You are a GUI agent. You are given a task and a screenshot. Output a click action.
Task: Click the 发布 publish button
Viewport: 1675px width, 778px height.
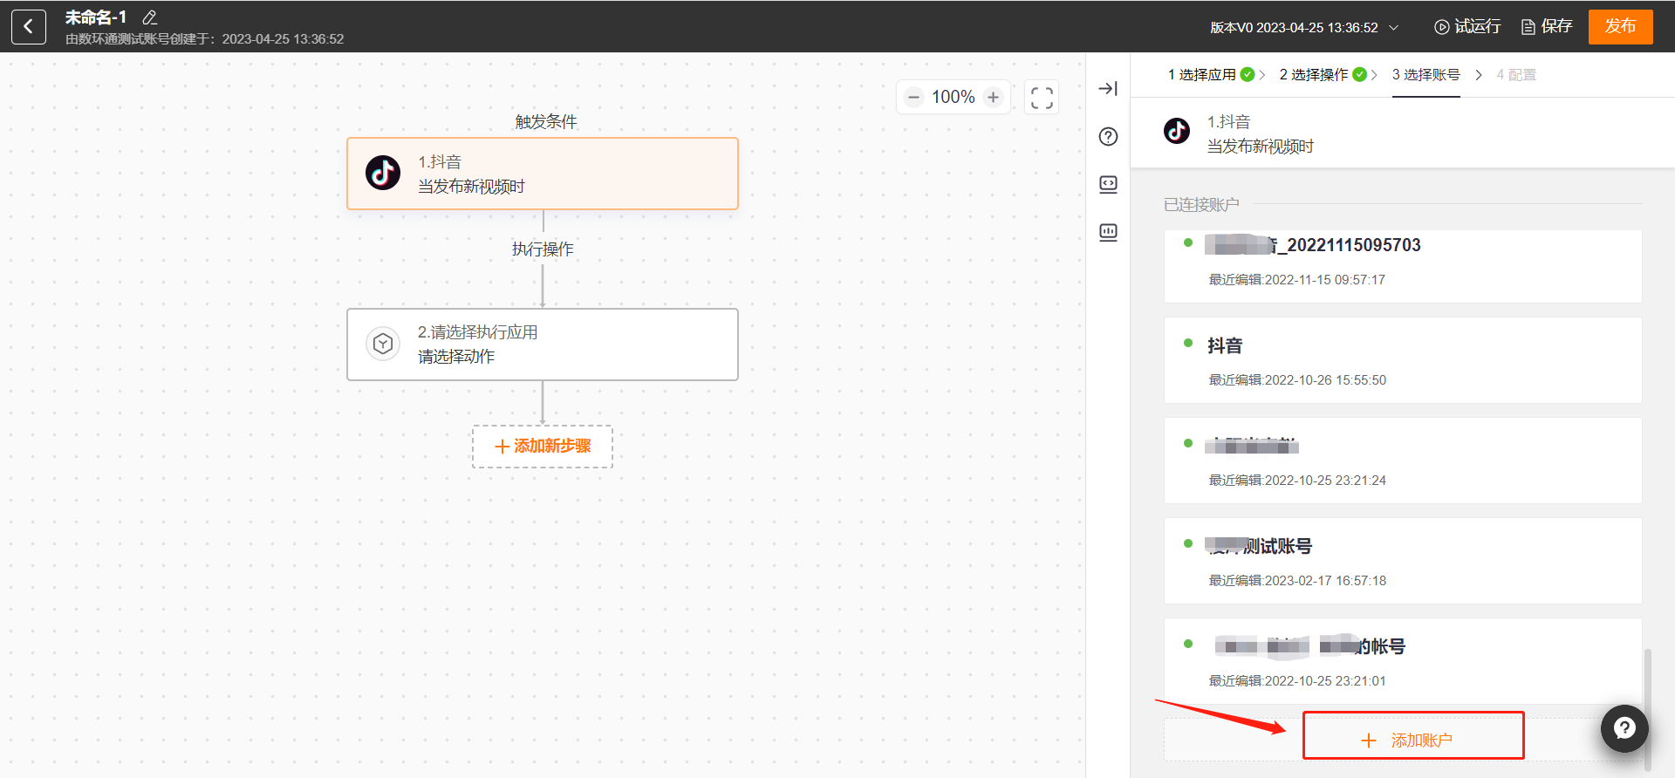[x=1620, y=27]
